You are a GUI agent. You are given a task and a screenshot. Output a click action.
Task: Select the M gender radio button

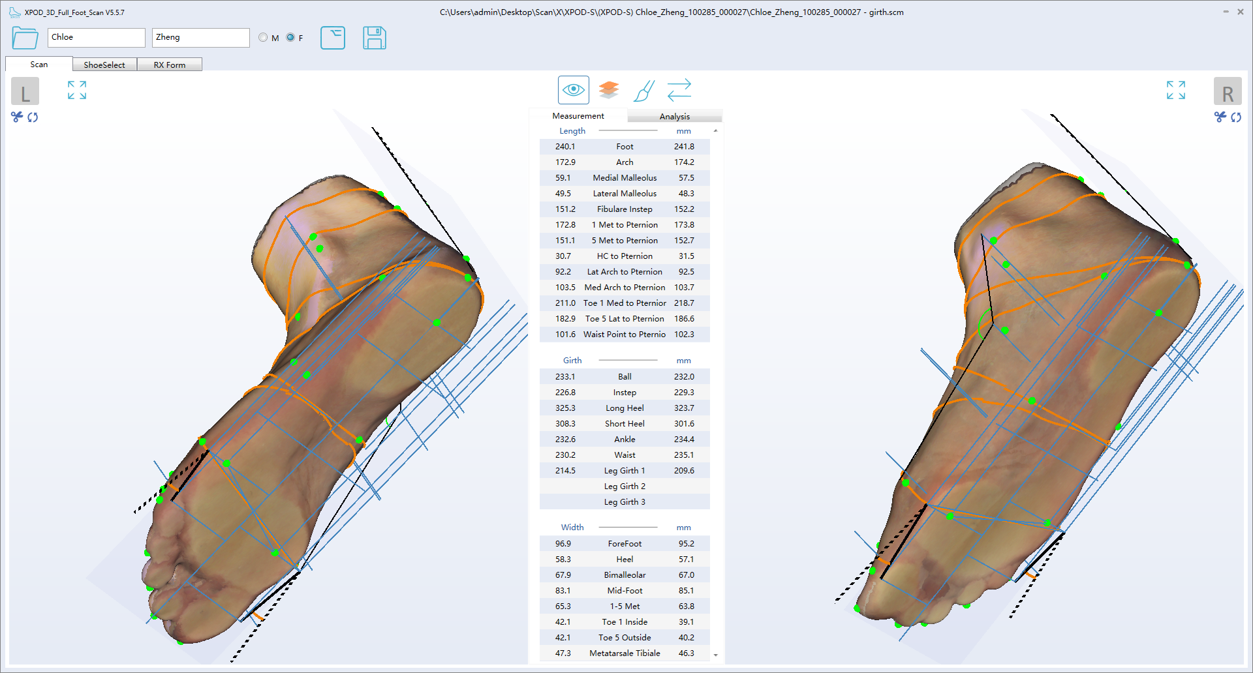(263, 38)
